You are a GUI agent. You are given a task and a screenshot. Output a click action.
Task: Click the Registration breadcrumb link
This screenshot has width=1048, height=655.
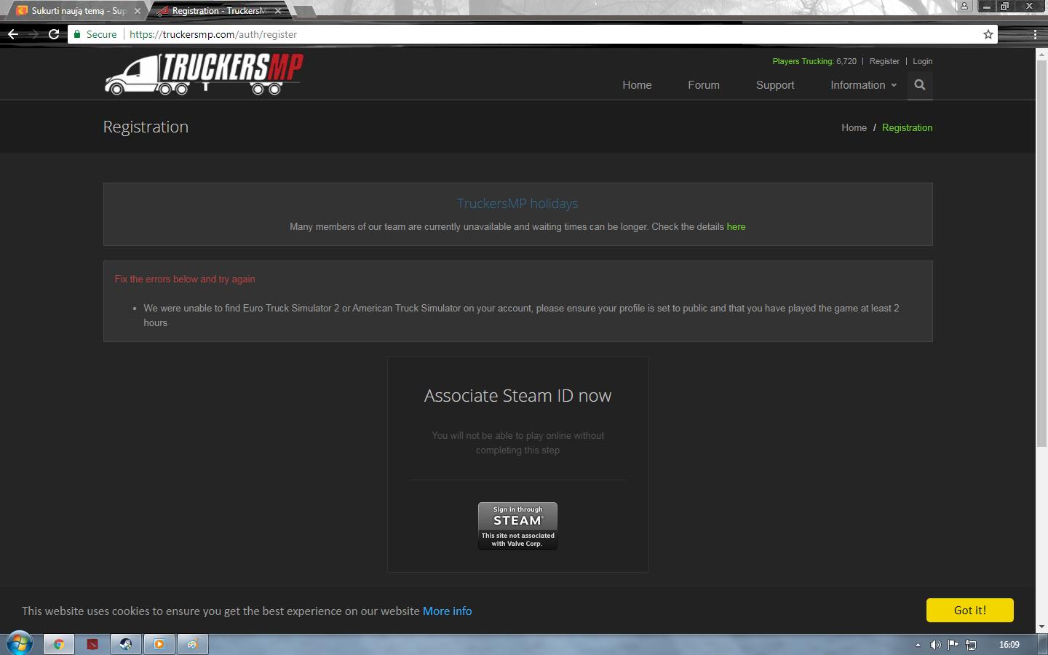coord(907,127)
